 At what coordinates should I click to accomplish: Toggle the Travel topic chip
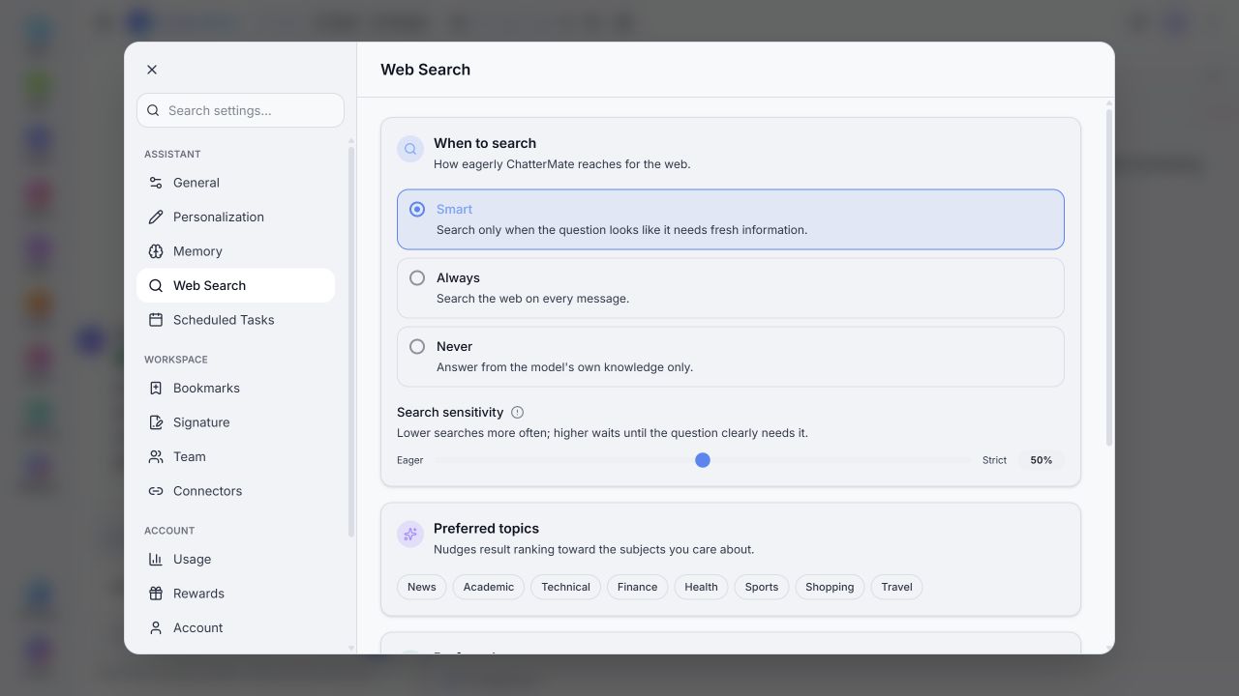tap(897, 587)
